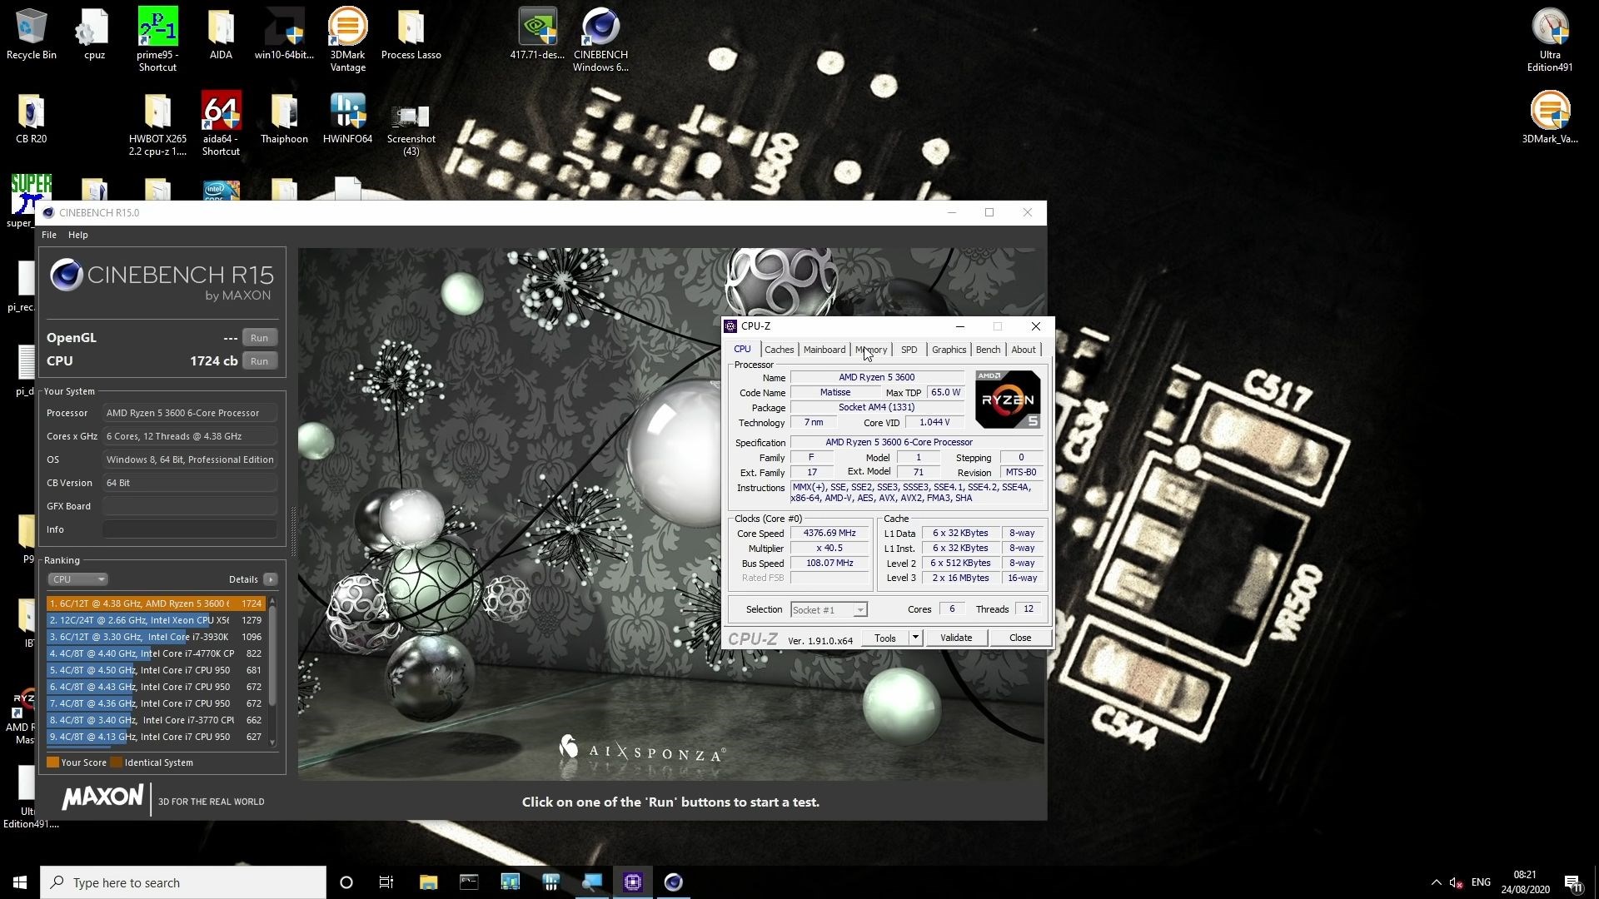
Task: Click the taskbar clock and date
Action: (1525, 882)
